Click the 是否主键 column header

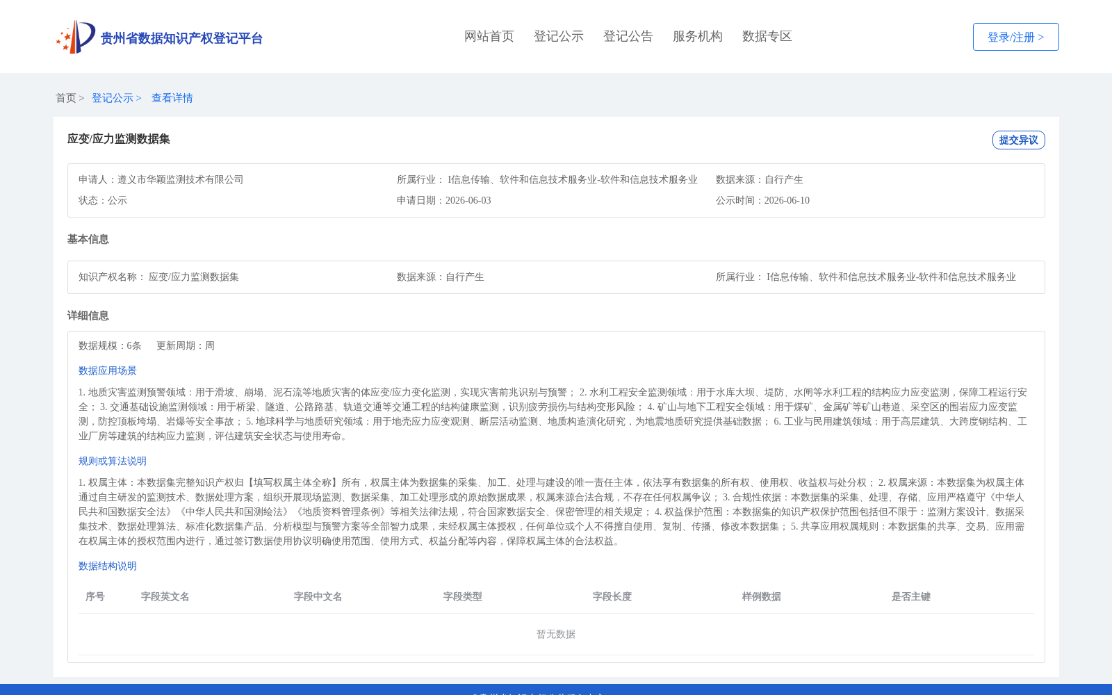(911, 596)
